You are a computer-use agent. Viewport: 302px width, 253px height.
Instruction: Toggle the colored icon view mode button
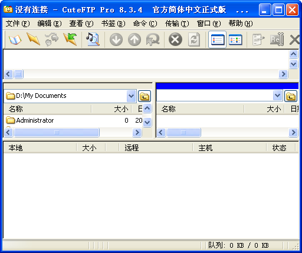235,40
